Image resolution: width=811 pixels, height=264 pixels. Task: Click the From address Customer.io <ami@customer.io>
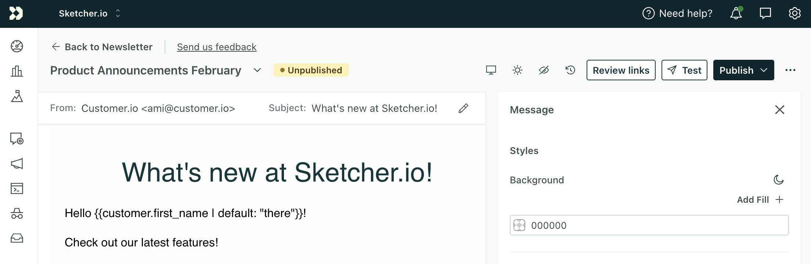click(158, 109)
